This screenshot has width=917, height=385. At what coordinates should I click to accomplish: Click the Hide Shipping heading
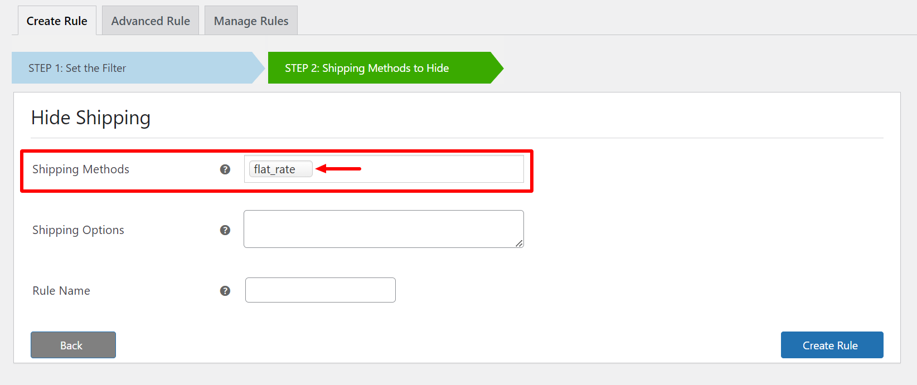(x=91, y=118)
